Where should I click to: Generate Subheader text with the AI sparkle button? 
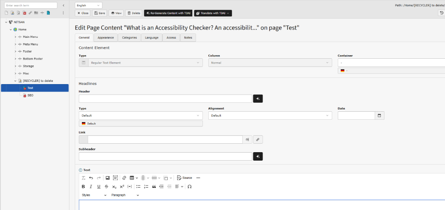pyautogui.click(x=258, y=156)
